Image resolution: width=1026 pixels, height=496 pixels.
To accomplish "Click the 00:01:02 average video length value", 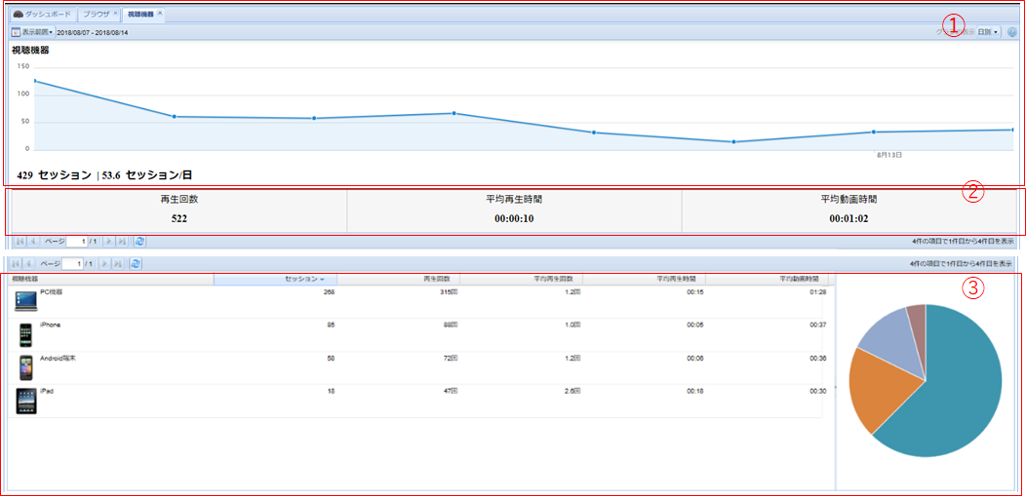I will (849, 219).
